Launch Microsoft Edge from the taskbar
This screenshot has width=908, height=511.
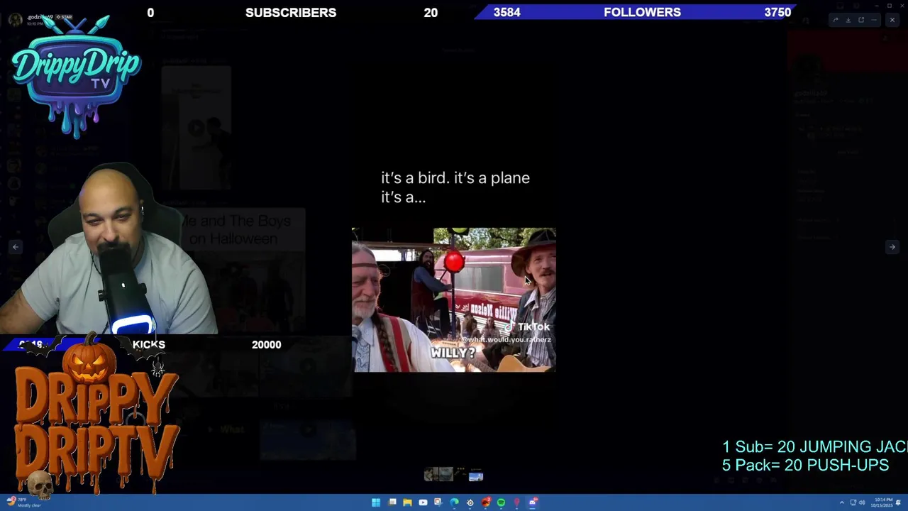click(x=454, y=502)
